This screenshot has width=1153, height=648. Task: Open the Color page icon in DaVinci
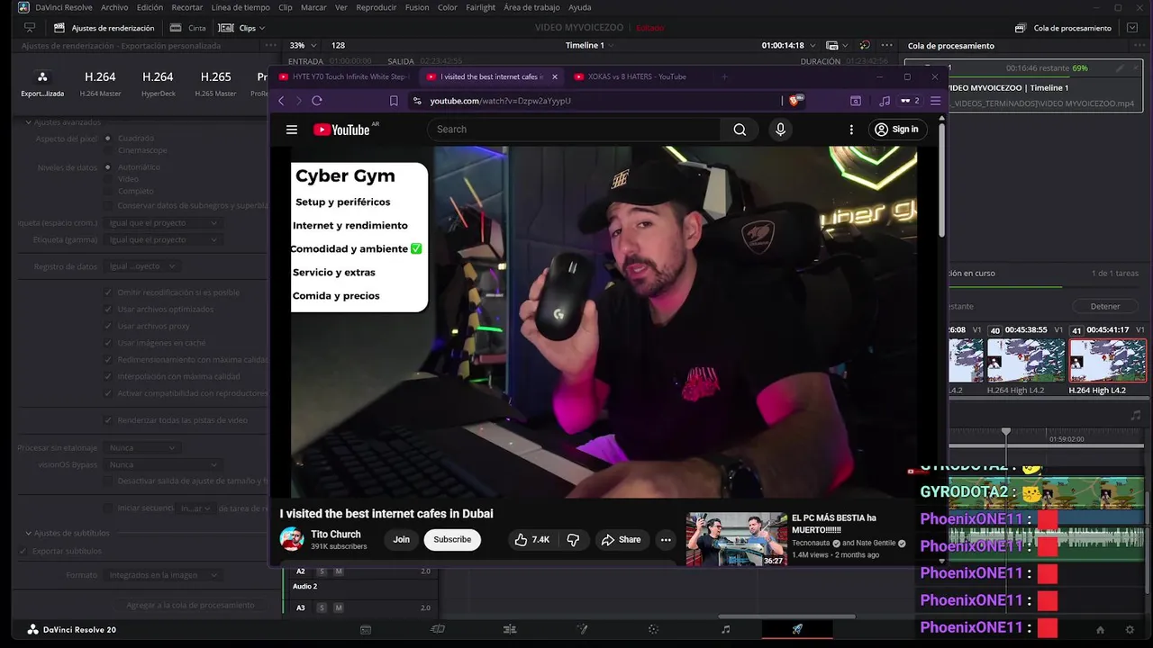tap(654, 629)
